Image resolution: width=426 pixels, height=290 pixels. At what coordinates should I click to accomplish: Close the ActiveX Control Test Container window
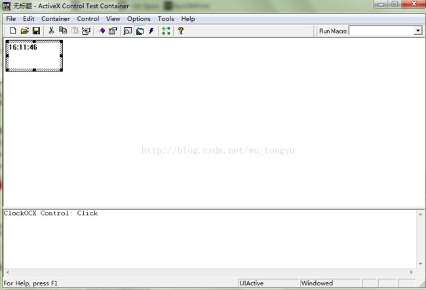[x=414, y=4]
